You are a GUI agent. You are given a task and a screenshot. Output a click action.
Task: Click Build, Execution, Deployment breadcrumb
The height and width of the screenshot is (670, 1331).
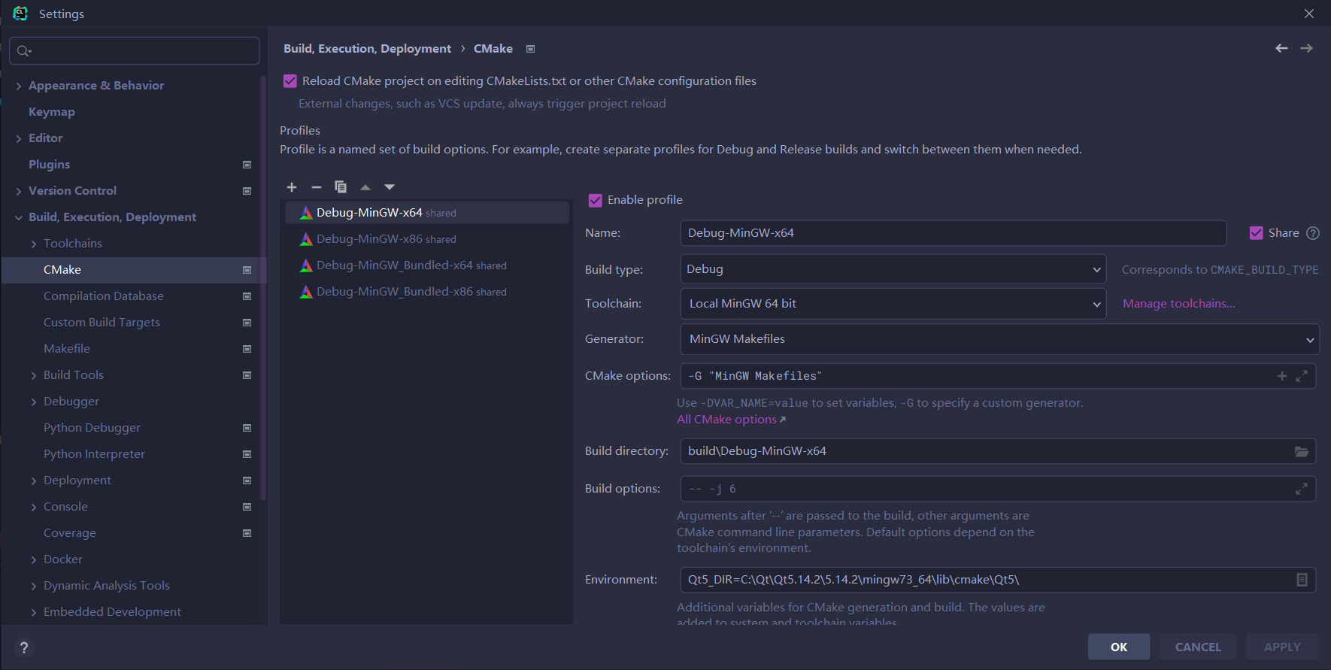(x=367, y=49)
